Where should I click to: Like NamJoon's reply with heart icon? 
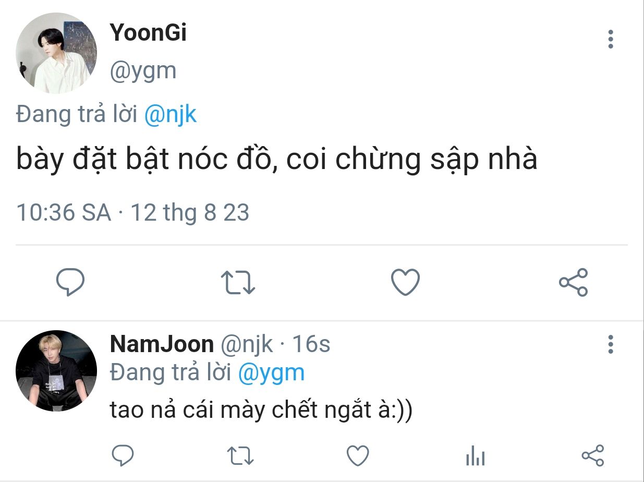[x=358, y=455]
